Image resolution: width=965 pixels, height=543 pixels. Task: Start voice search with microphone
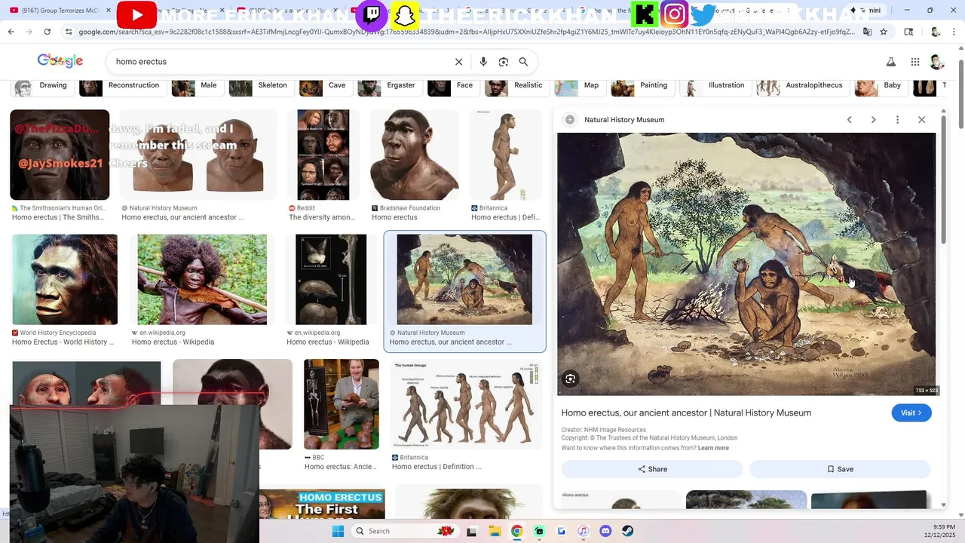click(x=483, y=62)
